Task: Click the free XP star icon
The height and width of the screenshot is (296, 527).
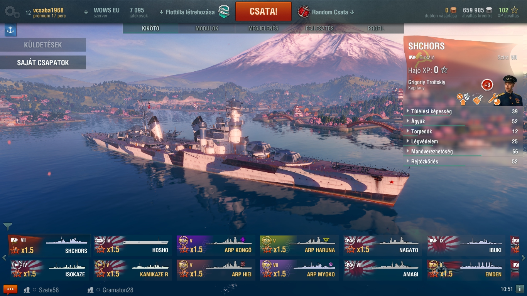Action: coord(514,10)
